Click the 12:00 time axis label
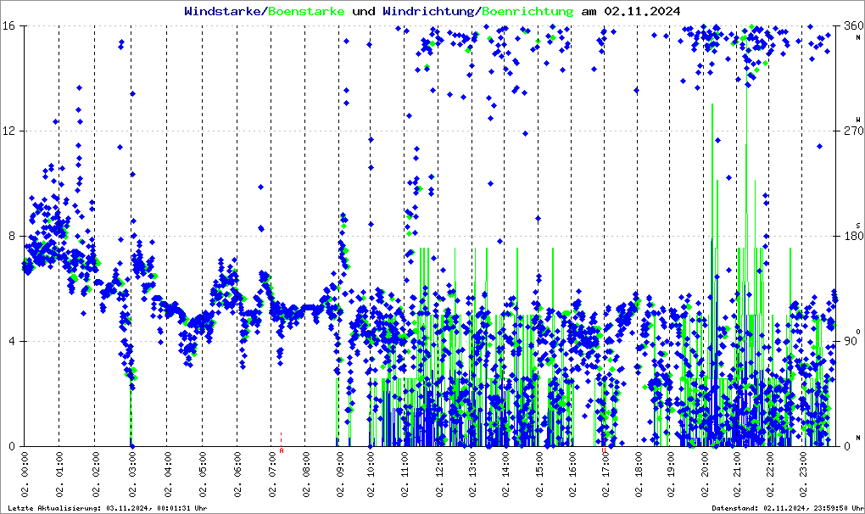865x514 pixels. (439, 474)
